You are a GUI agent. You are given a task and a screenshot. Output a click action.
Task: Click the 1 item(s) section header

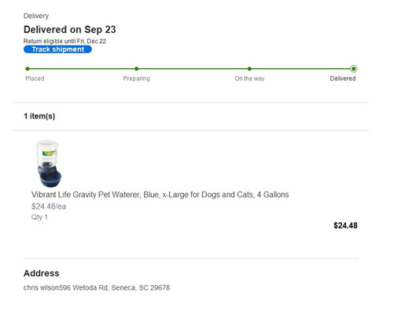pos(39,116)
